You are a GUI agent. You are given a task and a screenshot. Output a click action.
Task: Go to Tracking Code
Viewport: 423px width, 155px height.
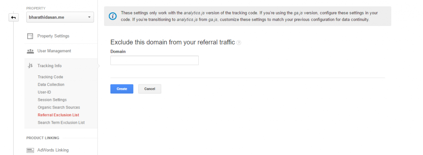point(50,77)
